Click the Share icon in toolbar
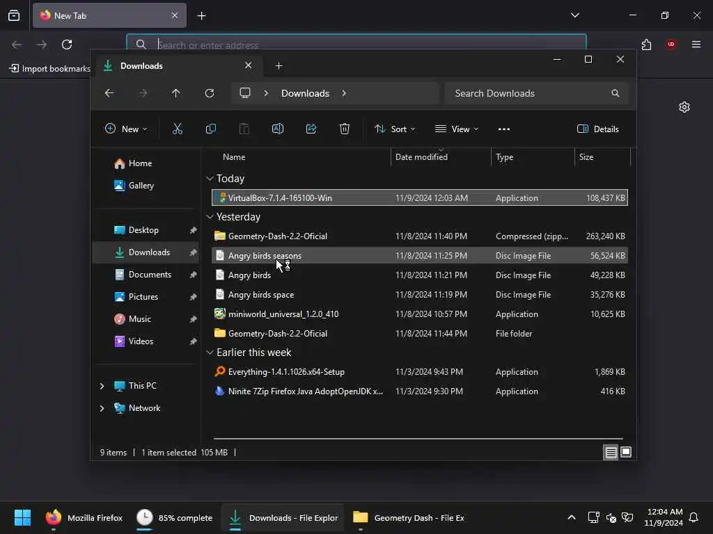This screenshot has width=713, height=534. [311, 129]
